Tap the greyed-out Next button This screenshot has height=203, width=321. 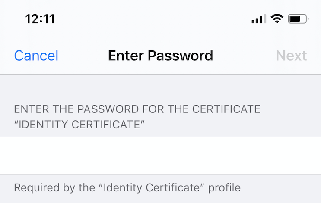[291, 56]
